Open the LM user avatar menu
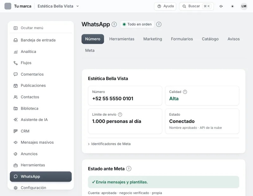Screen dimensions: 253x196 244,6
